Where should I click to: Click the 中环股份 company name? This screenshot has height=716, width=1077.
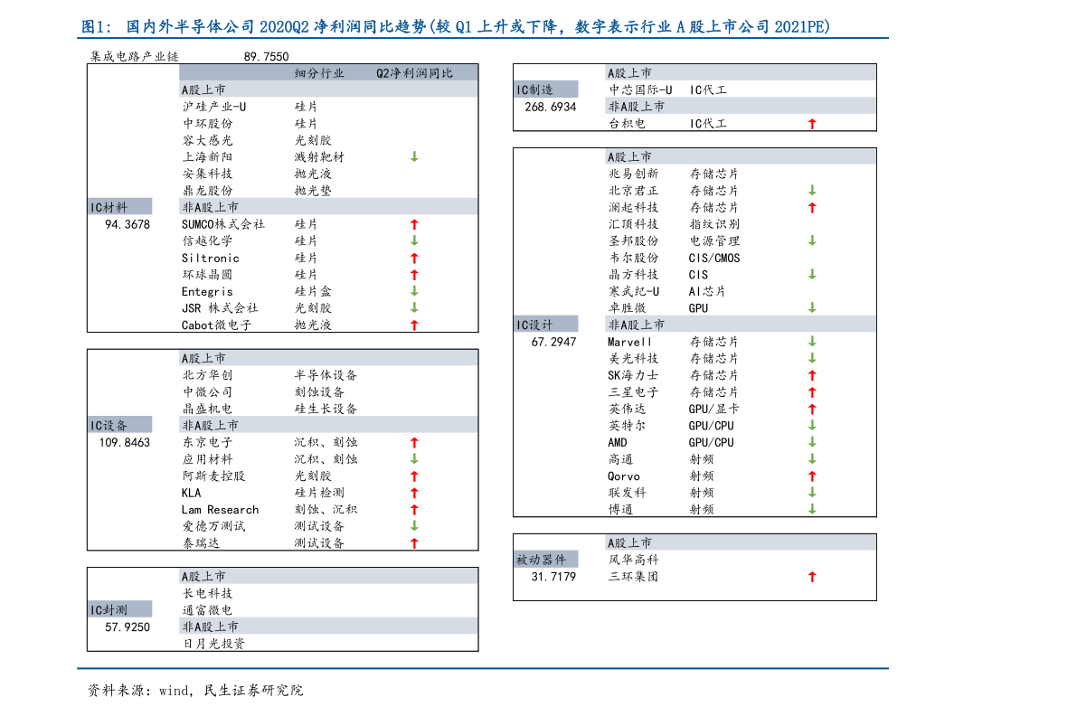pos(207,124)
